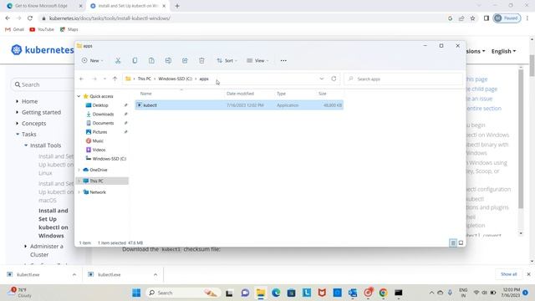Go forward in File Explorer
Viewport: 535px width, 301px height.
pos(94,79)
